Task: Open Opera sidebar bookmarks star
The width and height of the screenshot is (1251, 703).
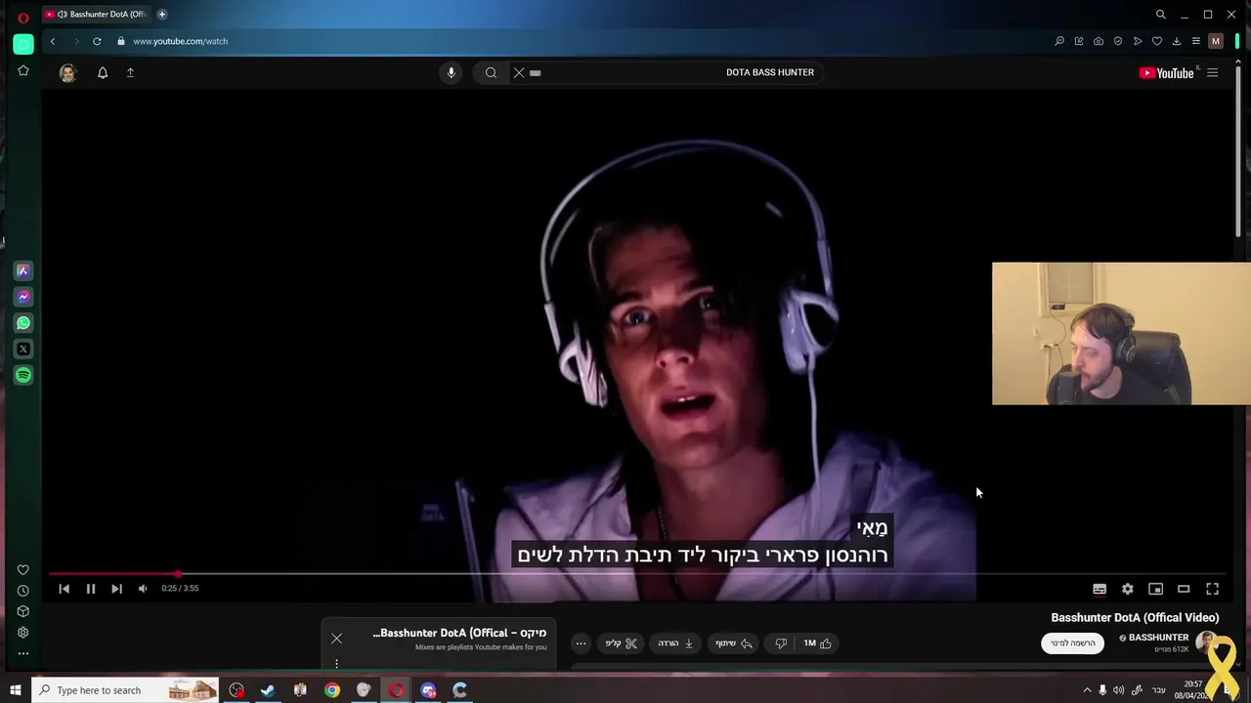Action: tap(23, 71)
